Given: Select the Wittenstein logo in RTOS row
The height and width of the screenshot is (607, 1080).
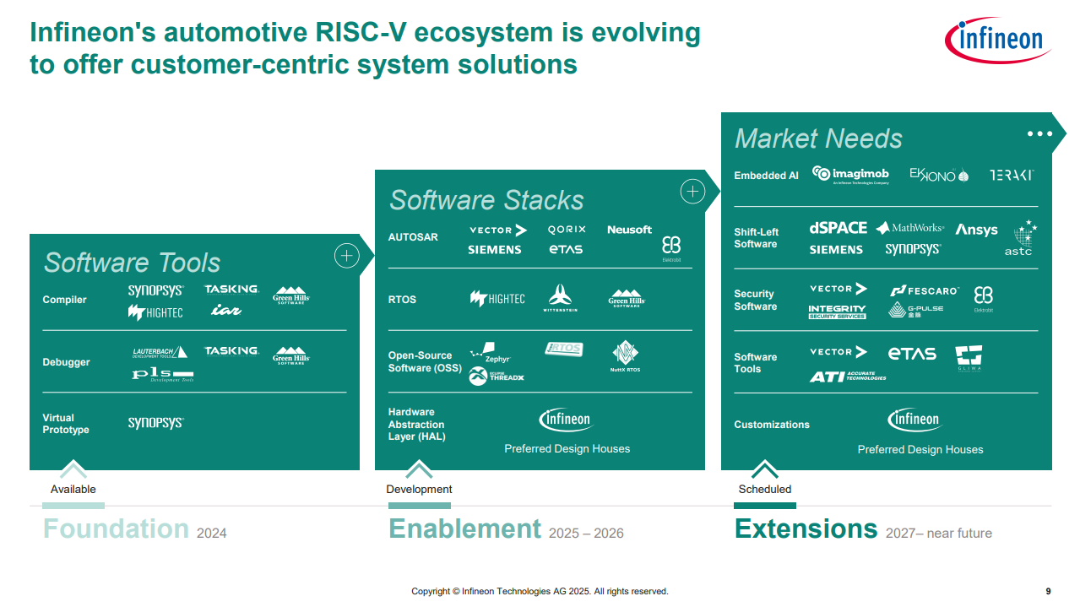Looking at the screenshot, I should [x=559, y=299].
